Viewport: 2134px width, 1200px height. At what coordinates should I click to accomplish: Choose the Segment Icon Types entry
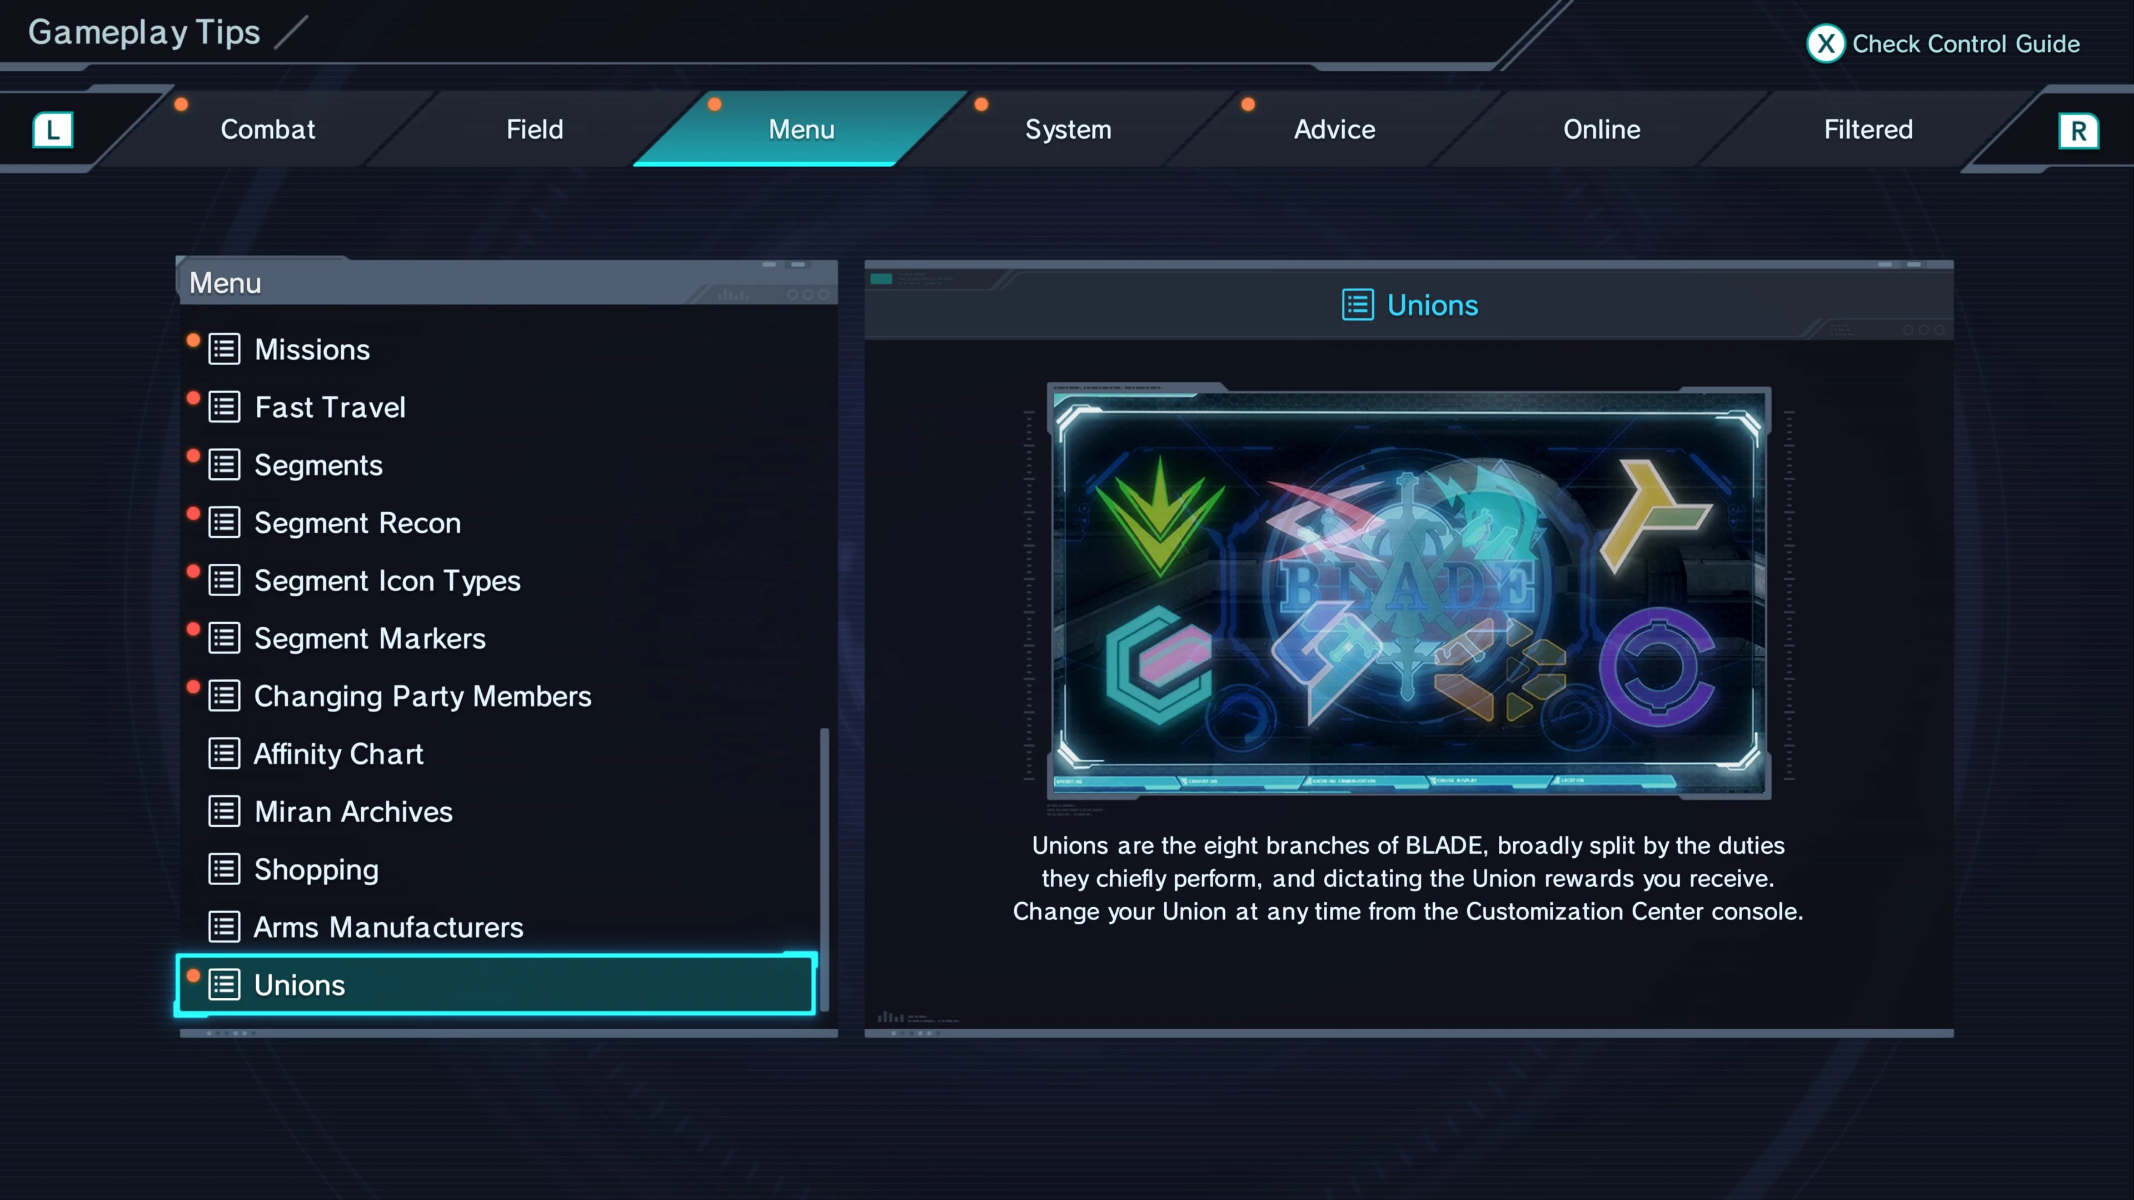point(497,581)
